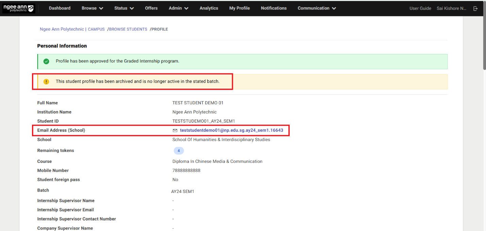Screen dimensions: 486x231
Task: Expand the Admin dropdown menu
Action: 178,8
